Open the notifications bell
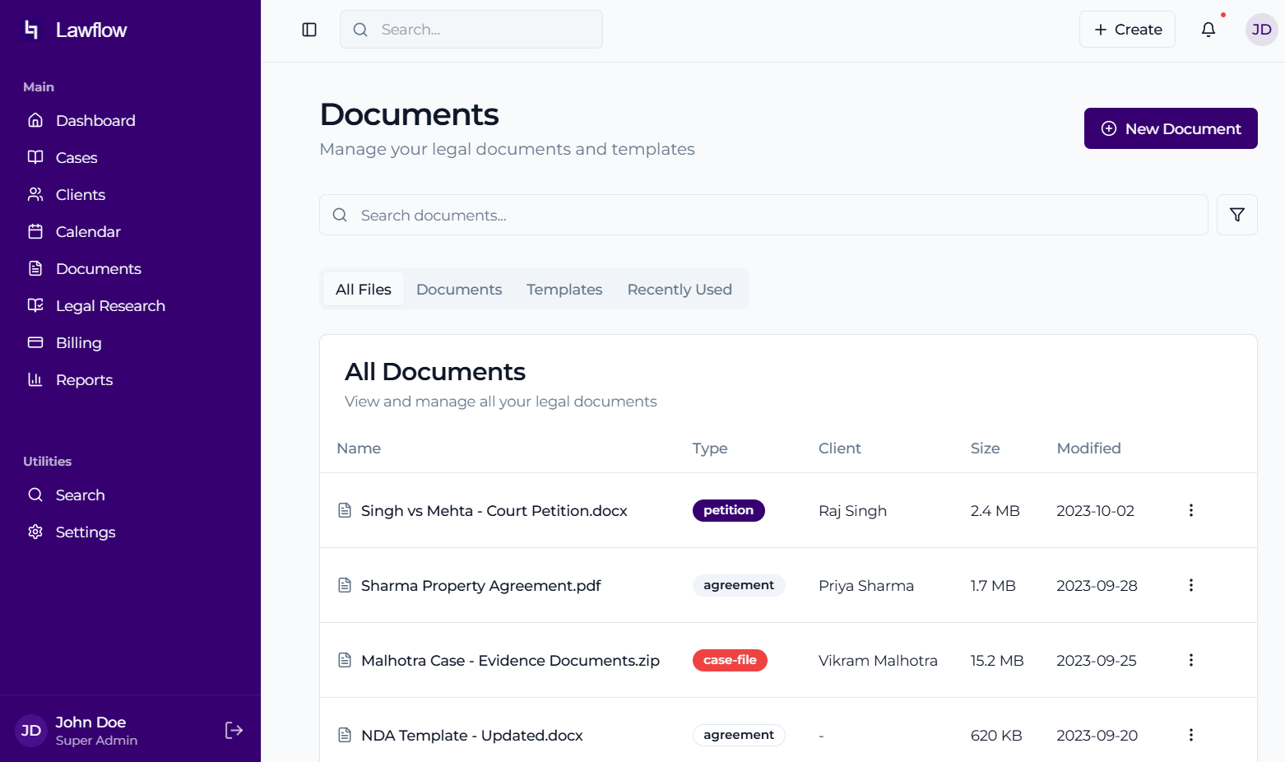The height and width of the screenshot is (762, 1285). [x=1208, y=30]
